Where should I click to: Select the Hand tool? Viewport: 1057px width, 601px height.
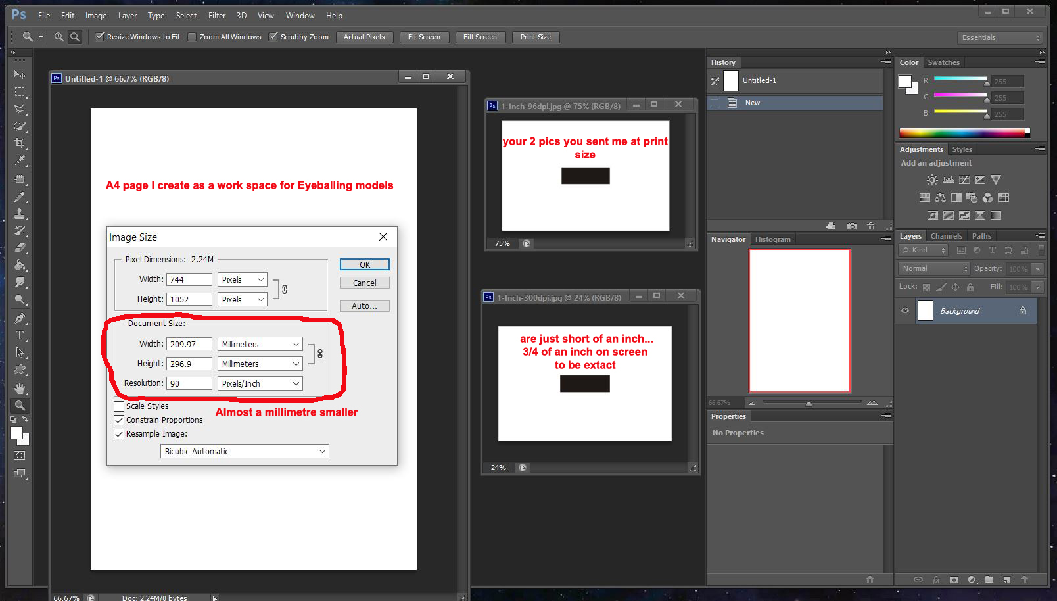coord(20,388)
